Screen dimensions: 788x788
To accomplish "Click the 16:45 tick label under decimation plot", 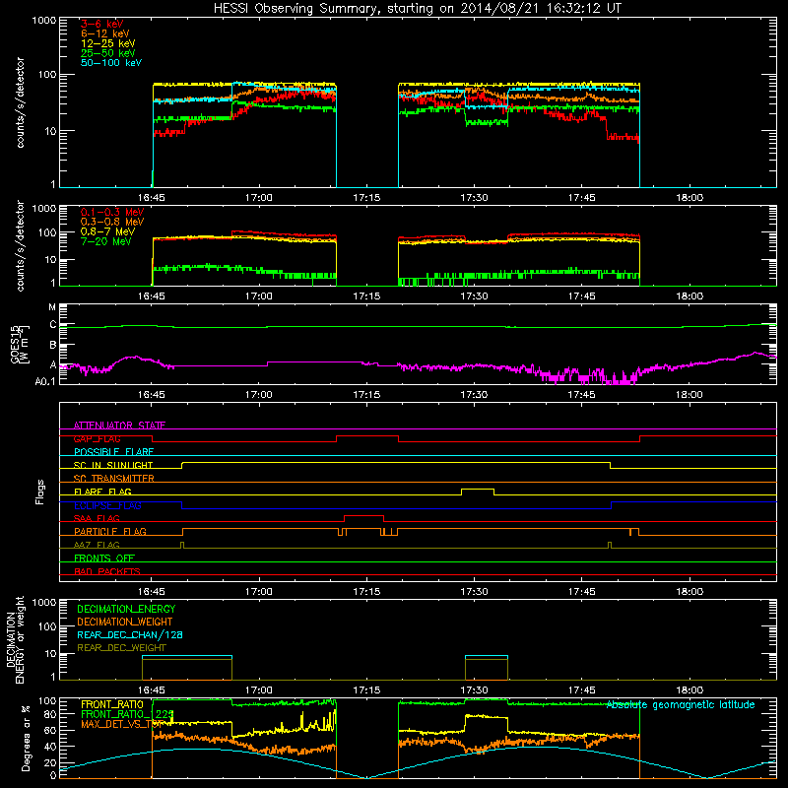I will point(152,690).
